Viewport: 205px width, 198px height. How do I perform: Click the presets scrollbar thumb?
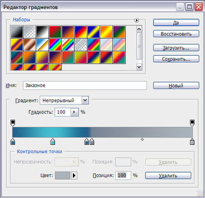click(139, 46)
